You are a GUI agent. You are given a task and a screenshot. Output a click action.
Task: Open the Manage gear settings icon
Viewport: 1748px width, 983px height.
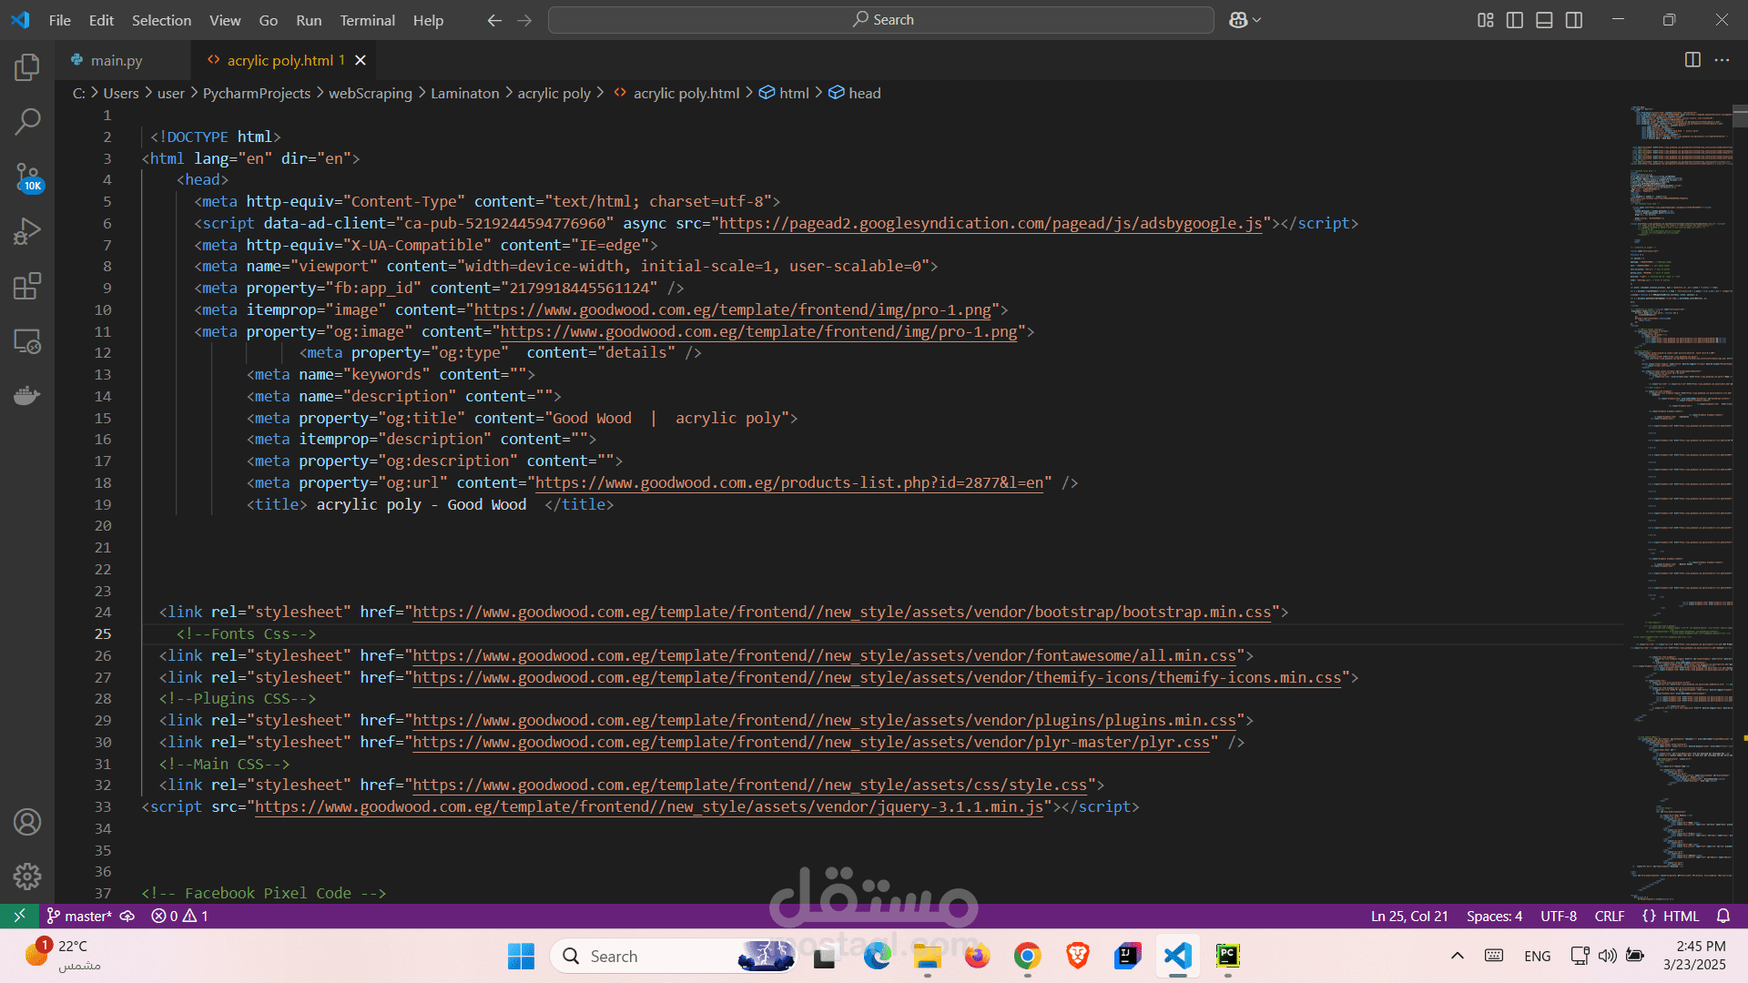pos(27,877)
